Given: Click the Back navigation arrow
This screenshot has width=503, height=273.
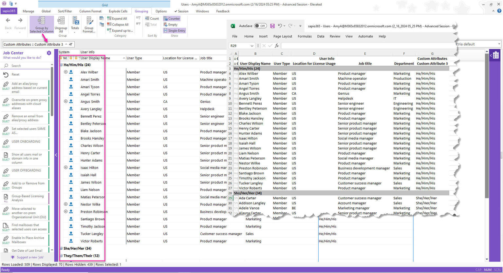Looking at the screenshot, I should (8, 21).
